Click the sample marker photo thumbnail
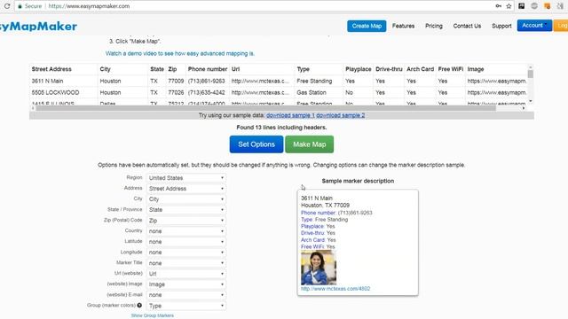The image size is (568, 319). coord(319,268)
